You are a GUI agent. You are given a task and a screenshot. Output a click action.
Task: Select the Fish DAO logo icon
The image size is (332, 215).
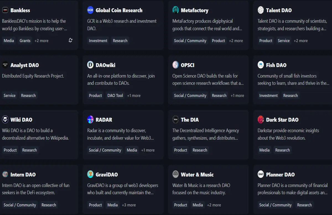(261, 65)
